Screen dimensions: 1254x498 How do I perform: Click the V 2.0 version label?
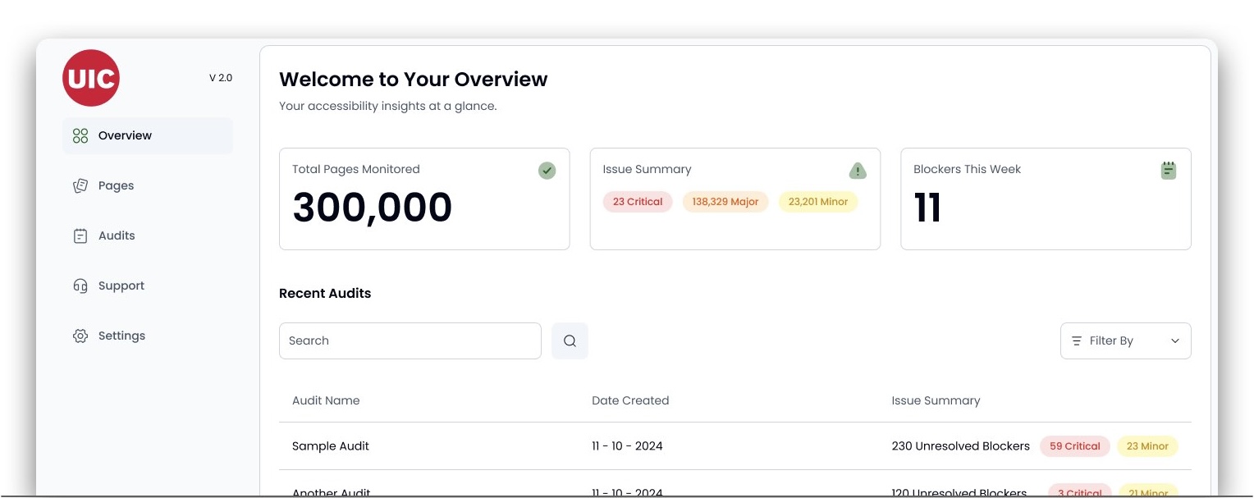pos(221,78)
